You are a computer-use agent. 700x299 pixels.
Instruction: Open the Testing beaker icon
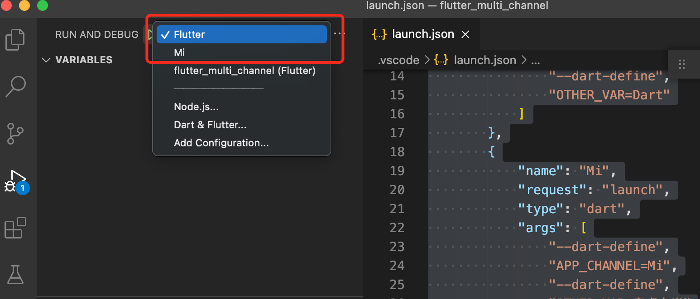pos(15,274)
